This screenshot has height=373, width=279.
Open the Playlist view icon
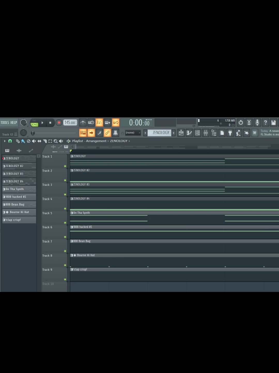(x=181, y=133)
